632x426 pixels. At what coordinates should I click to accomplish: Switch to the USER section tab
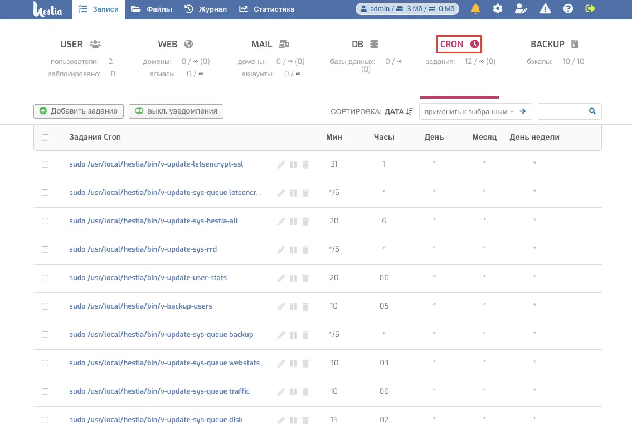81,44
